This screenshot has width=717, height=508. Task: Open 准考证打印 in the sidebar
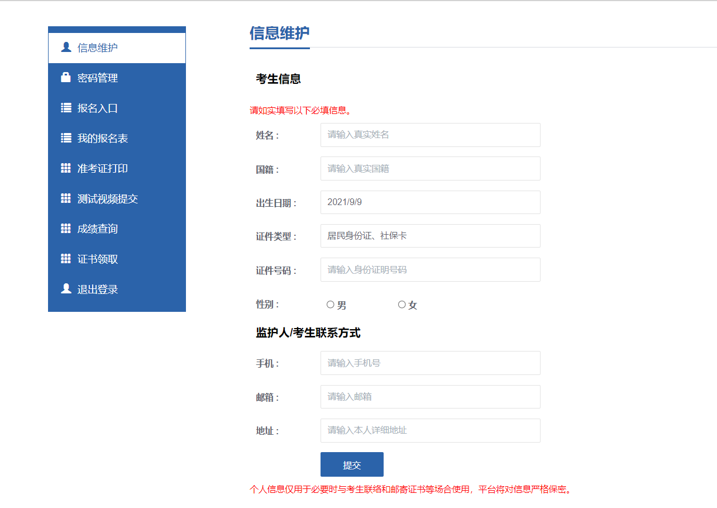(117, 168)
